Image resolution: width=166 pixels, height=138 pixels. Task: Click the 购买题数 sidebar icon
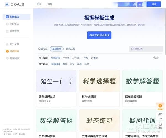coord(7,58)
